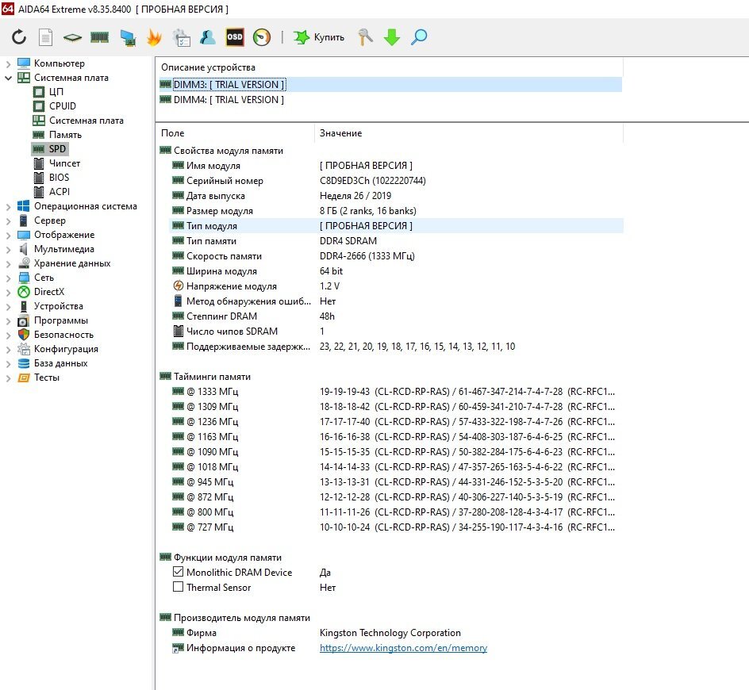Select ЦП in the tree
This screenshot has width=749, height=690.
click(x=56, y=92)
